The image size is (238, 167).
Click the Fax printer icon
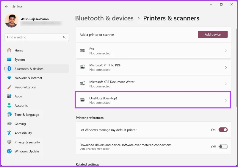[82, 51]
